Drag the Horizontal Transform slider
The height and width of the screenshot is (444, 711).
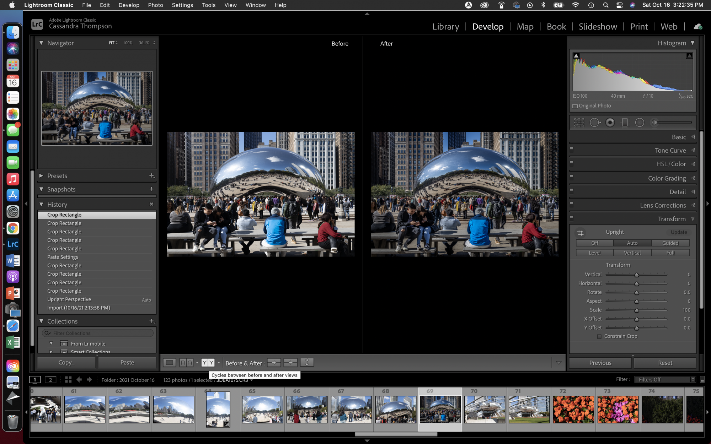pos(637,283)
